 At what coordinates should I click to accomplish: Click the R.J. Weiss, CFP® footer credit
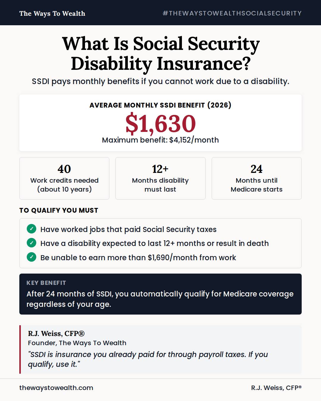pyautogui.click(x=276, y=388)
